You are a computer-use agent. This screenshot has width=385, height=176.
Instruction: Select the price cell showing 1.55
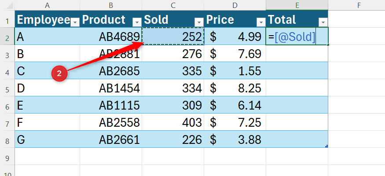[x=235, y=71]
